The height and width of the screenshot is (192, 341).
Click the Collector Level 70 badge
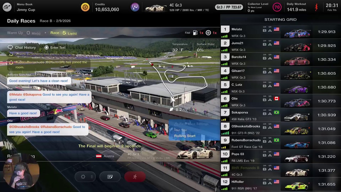pyautogui.click(x=277, y=7)
